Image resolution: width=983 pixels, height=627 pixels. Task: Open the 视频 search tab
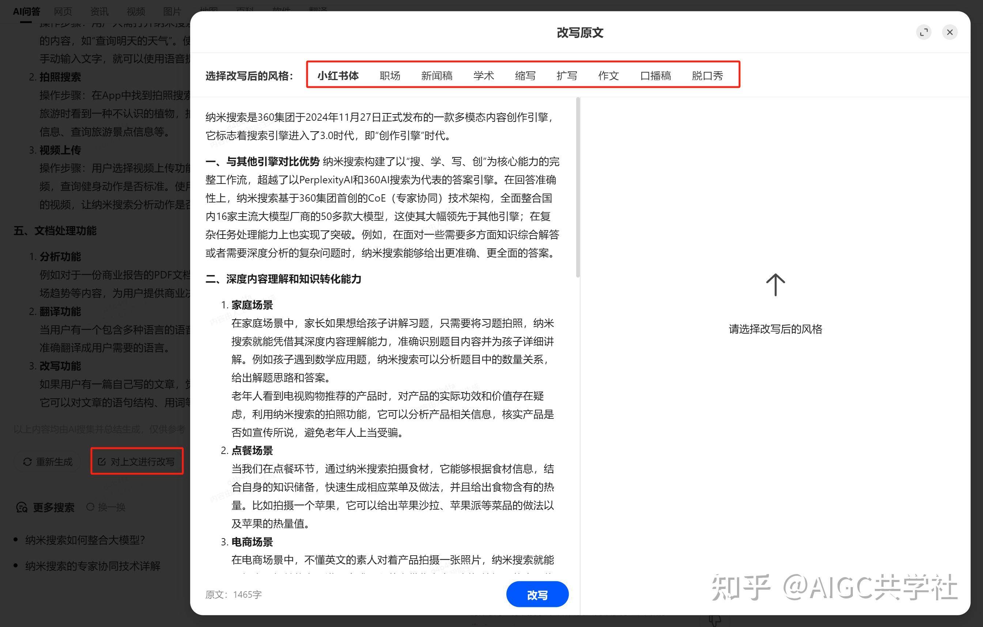[x=136, y=11]
